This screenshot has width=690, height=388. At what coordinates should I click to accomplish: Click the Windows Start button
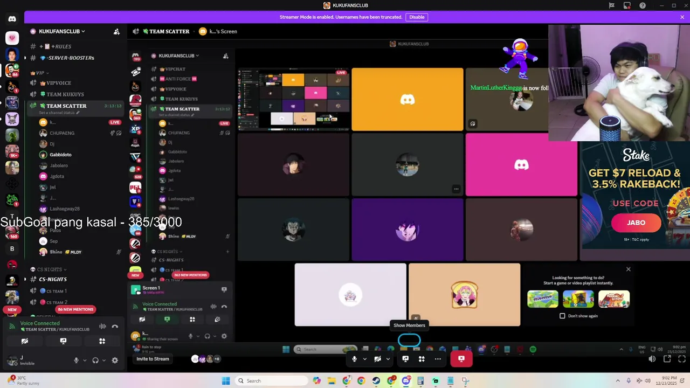pyautogui.click(x=226, y=381)
